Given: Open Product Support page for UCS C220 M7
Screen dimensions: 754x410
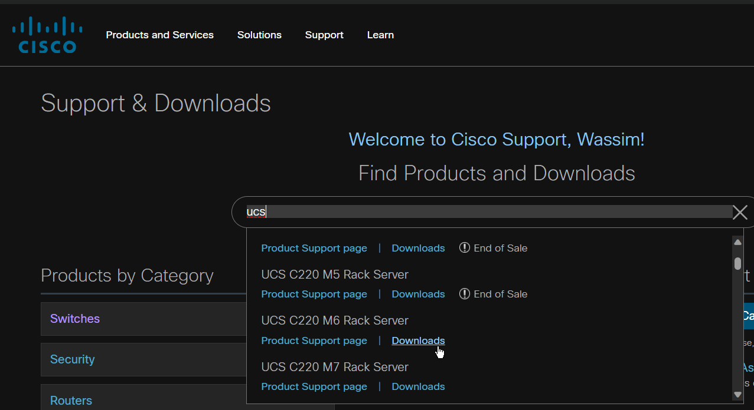Looking at the screenshot, I should pos(314,386).
